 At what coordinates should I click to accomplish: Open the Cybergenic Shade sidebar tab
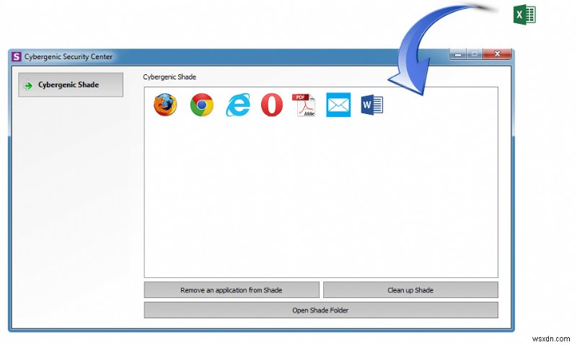tap(71, 84)
